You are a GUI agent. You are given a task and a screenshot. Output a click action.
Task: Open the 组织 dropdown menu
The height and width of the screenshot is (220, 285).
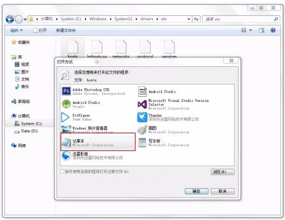tap(17, 30)
